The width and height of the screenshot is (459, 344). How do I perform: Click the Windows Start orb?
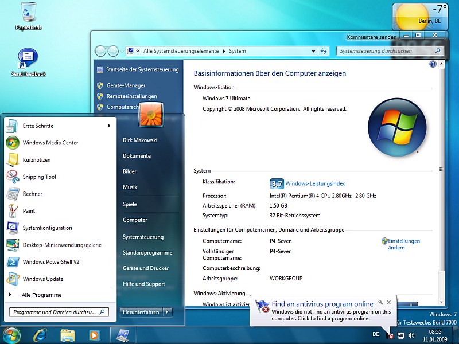(11, 335)
